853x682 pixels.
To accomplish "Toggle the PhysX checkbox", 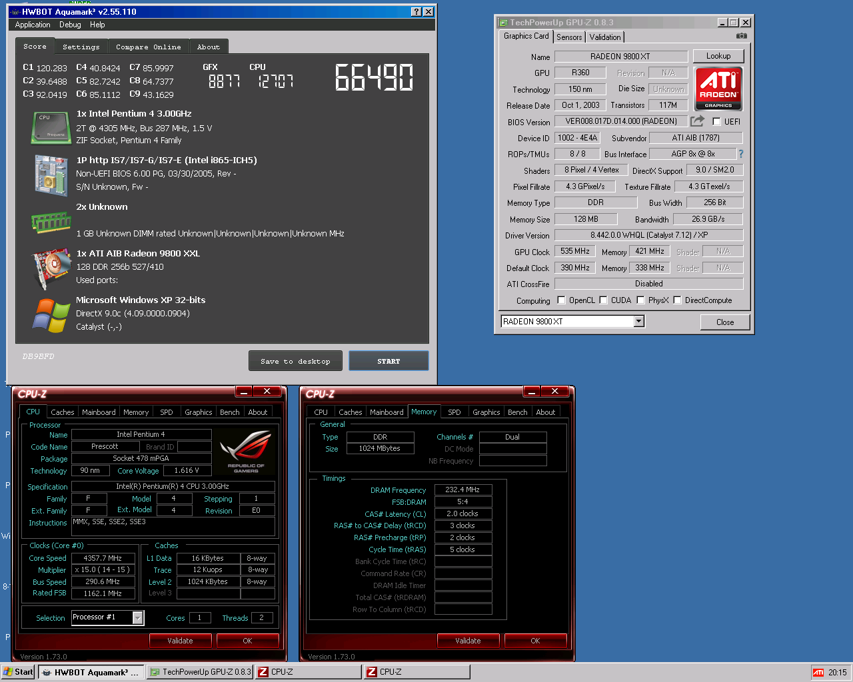I will [x=640, y=300].
